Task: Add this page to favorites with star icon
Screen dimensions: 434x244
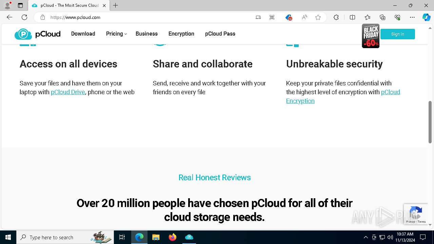Action: [318, 17]
